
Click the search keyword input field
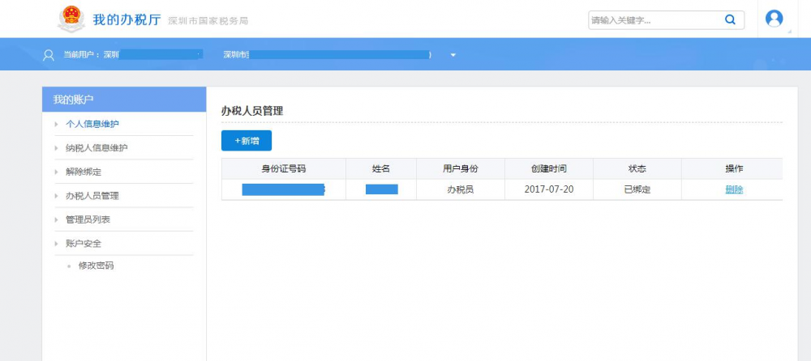point(653,20)
